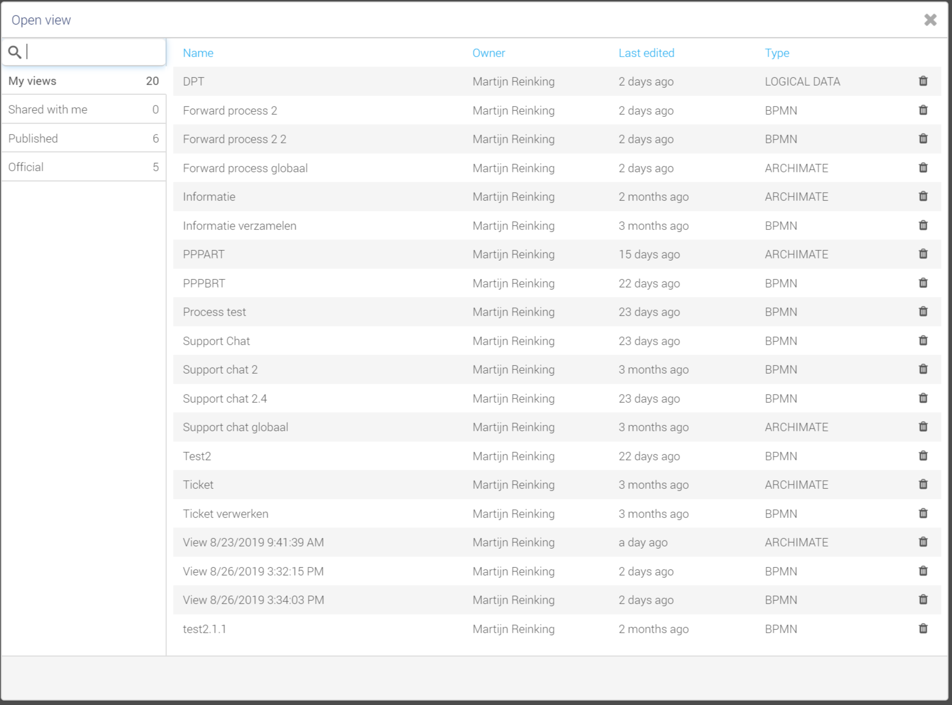Open the Ticket verwerken view
Screen dimensions: 952x705
point(225,514)
